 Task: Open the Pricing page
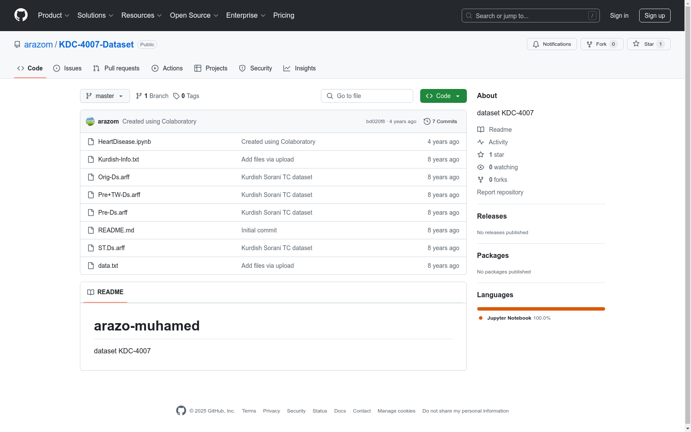click(x=284, y=16)
